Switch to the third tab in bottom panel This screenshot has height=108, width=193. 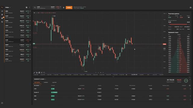(x=54, y=82)
